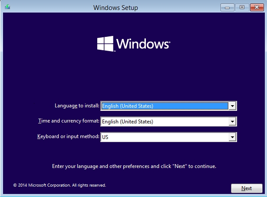This screenshot has width=267, height=197.
Task: Click the 'Time and currency format:' label
Action: 69,121
